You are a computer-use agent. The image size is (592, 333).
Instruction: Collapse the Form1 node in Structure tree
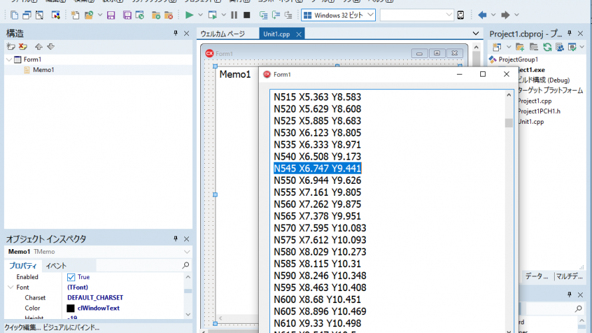tap(9, 60)
